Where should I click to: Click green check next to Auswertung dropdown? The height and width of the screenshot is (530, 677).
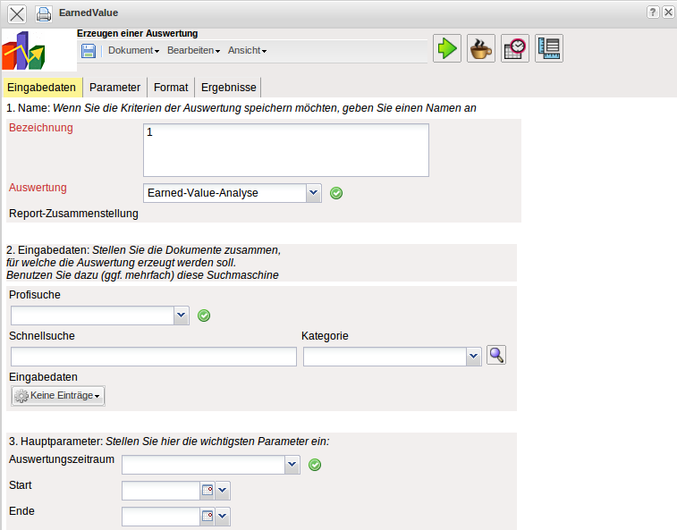point(336,193)
